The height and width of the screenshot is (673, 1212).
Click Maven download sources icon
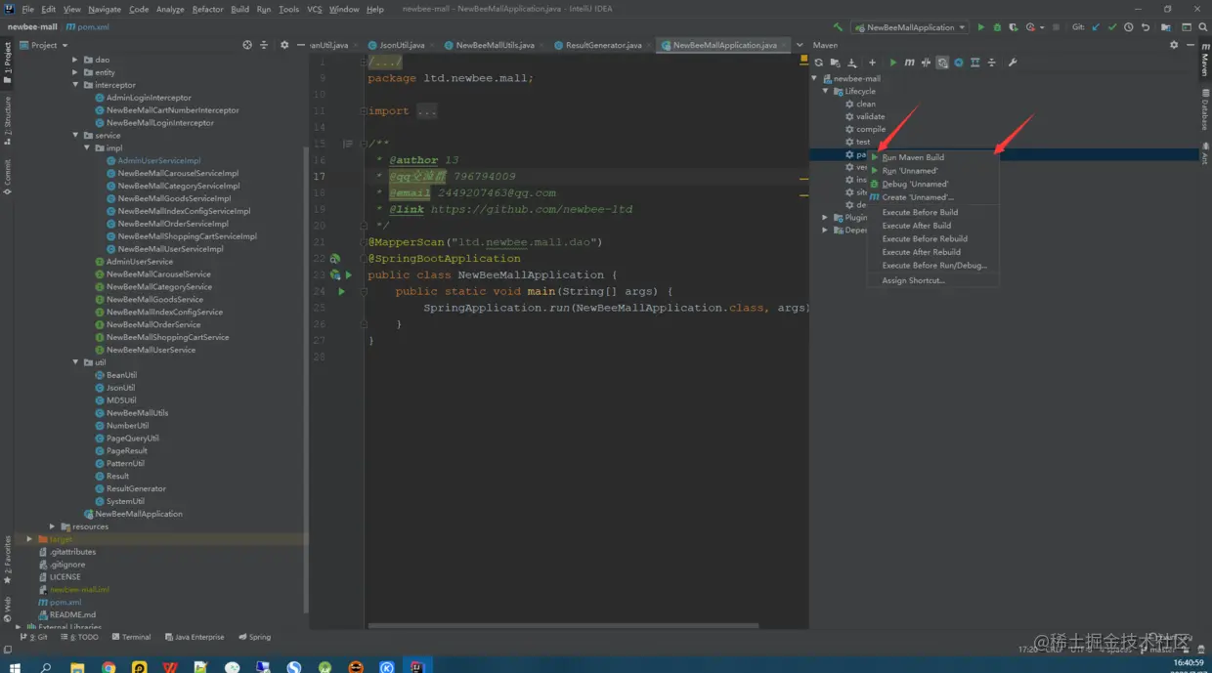coord(852,63)
